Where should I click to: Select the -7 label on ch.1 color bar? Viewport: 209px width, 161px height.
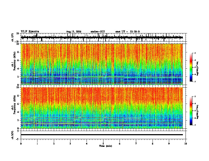[x=194, y=82]
